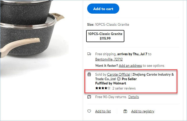
Task: Click the Add an address link
Action: pos(130,66)
